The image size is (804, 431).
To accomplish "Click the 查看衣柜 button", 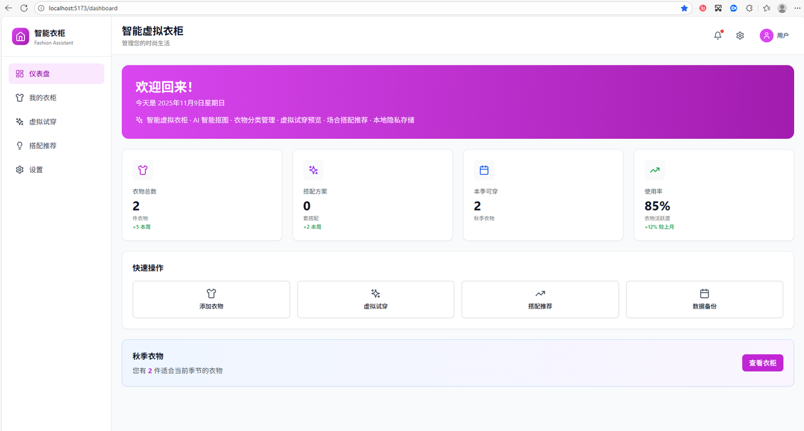I will (x=763, y=363).
